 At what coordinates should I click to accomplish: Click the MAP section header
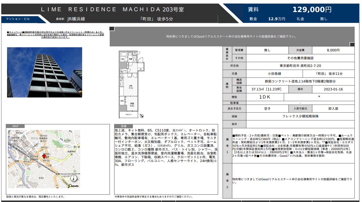[x=15, y=126]
